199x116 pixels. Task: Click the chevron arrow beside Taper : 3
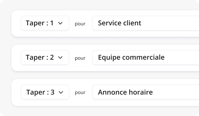[61, 92]
